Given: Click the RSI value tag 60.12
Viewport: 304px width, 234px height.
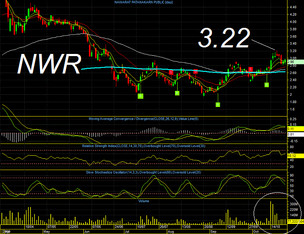Looking at the screenshot, I should (295, 156).
